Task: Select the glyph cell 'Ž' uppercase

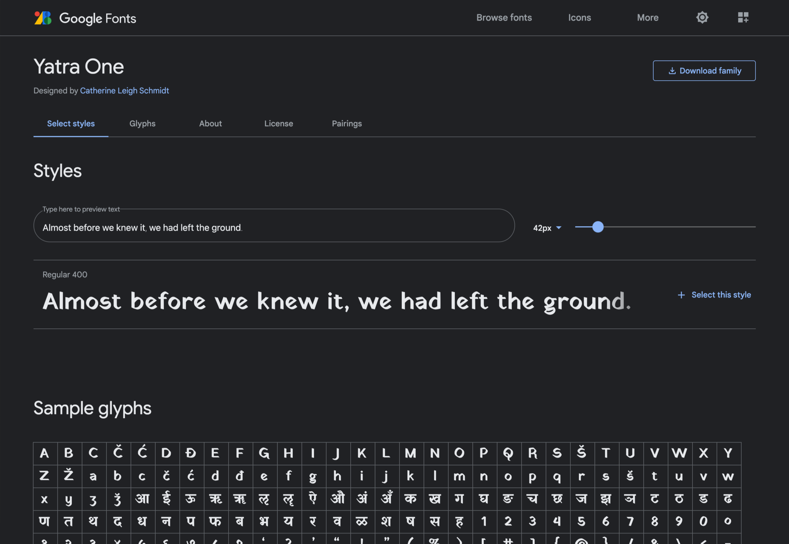Action: 69,476
